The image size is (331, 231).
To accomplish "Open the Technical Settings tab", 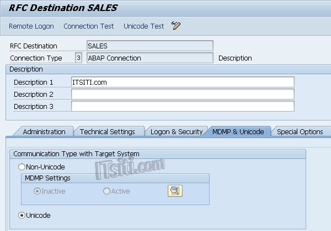I will (107, 131).
